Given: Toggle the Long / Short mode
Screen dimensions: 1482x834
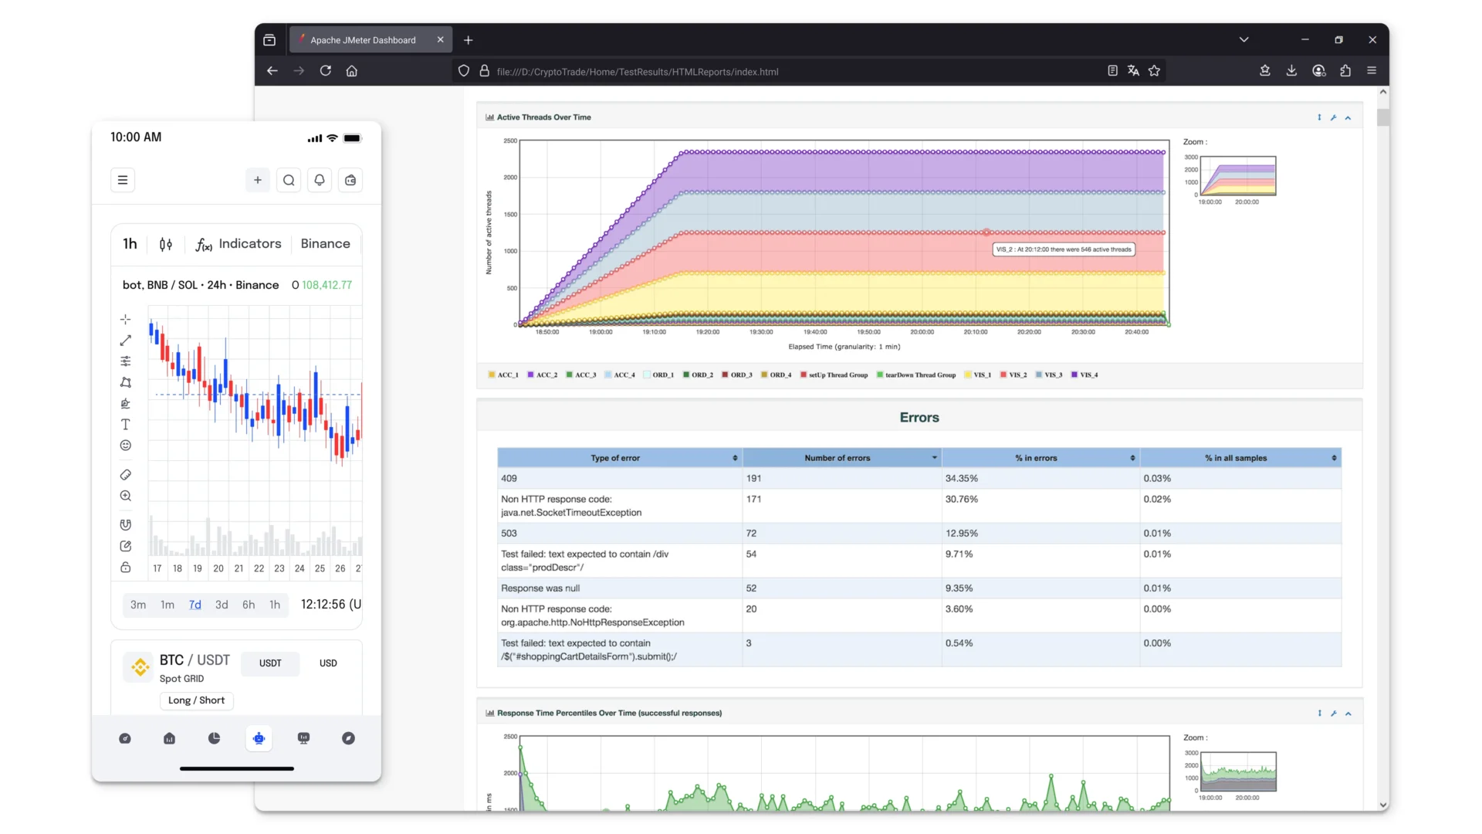Looking at the screenshot, I should (x=195, y=700).
